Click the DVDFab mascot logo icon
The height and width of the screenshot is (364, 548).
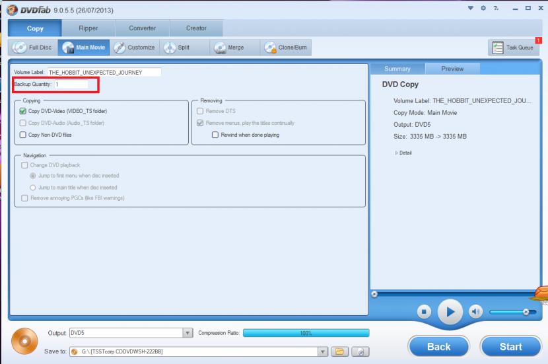13,10
